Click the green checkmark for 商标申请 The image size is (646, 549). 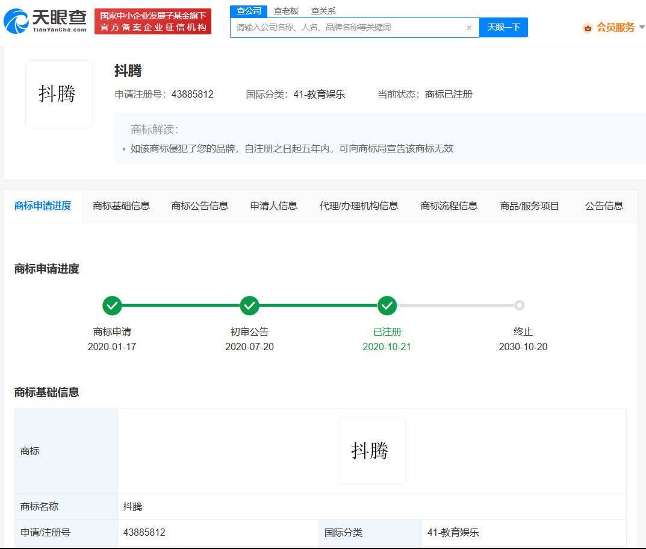tap(112, 306)
